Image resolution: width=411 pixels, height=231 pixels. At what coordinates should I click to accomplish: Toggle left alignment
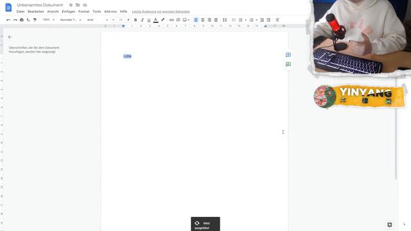pos(196,20)
